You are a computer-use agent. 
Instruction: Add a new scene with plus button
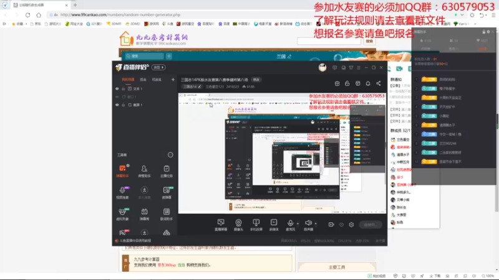tap(173, 80)
